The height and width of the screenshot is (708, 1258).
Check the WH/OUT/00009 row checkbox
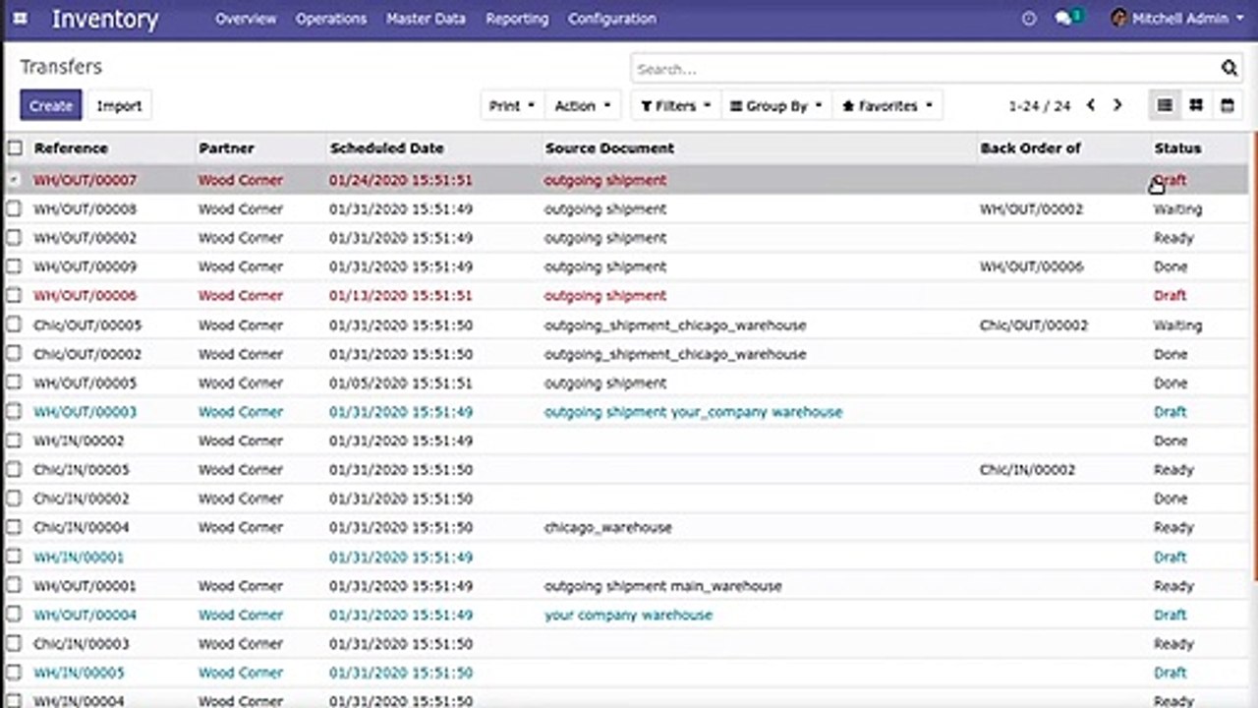pyautogui.click(x=14, y=266)
